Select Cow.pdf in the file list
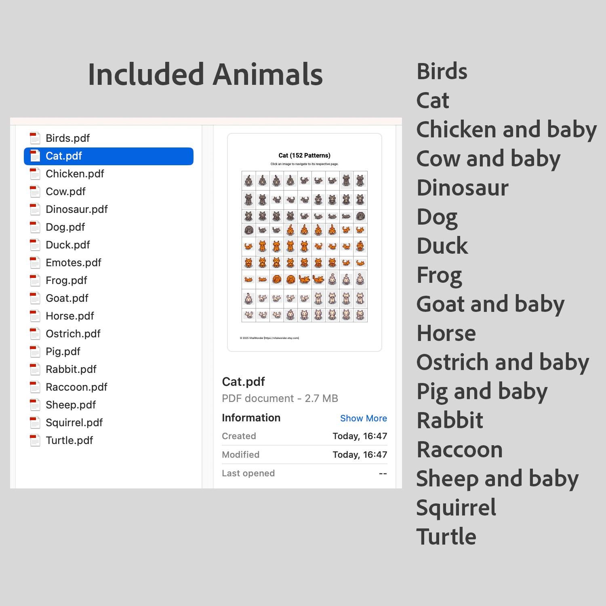 tap(109, 191)
